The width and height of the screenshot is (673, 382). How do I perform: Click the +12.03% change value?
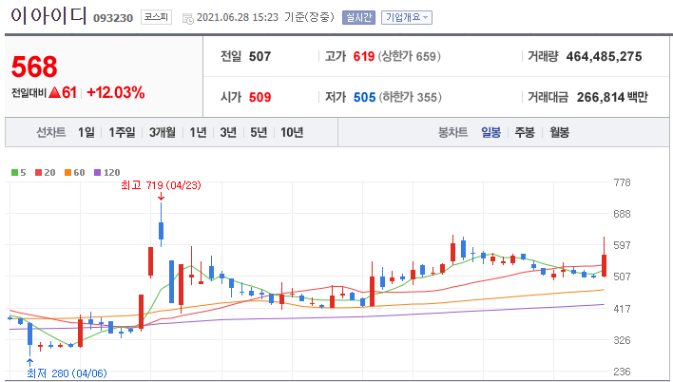(115, 92)
